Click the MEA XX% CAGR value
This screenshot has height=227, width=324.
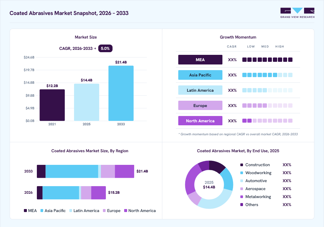(232, 60)
